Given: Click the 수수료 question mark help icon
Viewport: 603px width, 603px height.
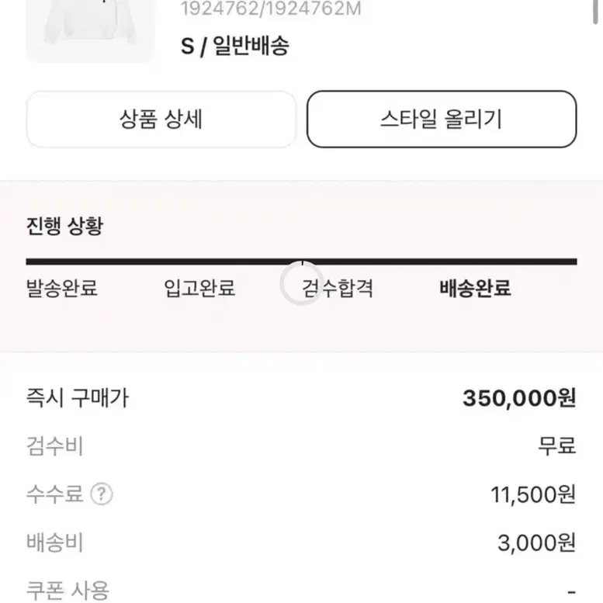Looking at the screenshot, I should pyautogui.click(x=101, y=494).
